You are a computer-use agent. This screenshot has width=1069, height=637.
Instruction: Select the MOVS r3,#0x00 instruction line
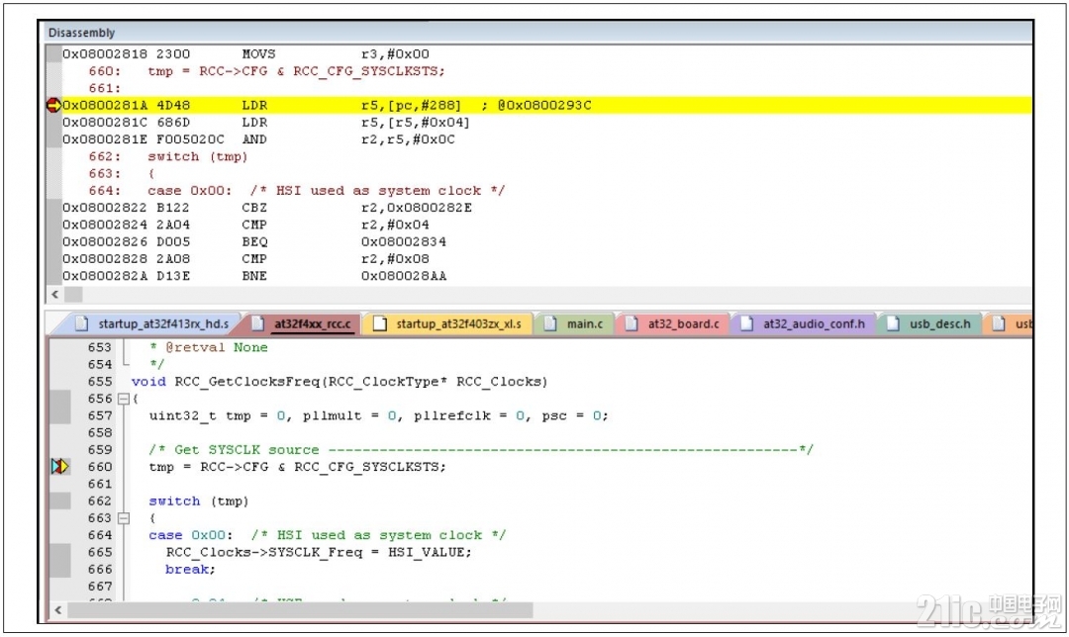pyautogui.click(x=245, y=53)
